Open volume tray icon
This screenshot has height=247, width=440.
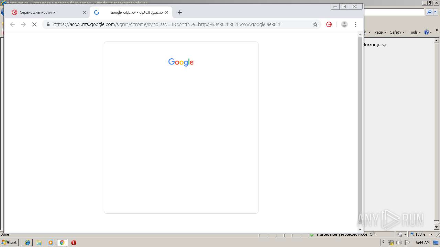click(x=399, y=243)
